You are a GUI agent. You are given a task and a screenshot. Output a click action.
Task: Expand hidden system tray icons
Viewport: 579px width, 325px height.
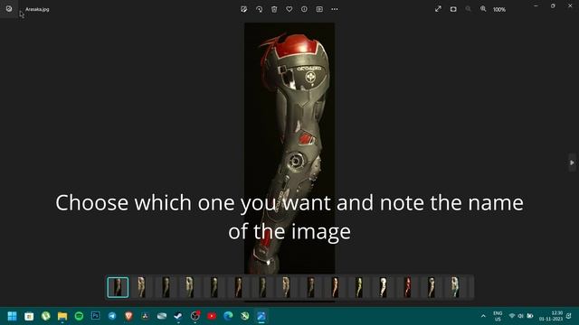point(483,316)
